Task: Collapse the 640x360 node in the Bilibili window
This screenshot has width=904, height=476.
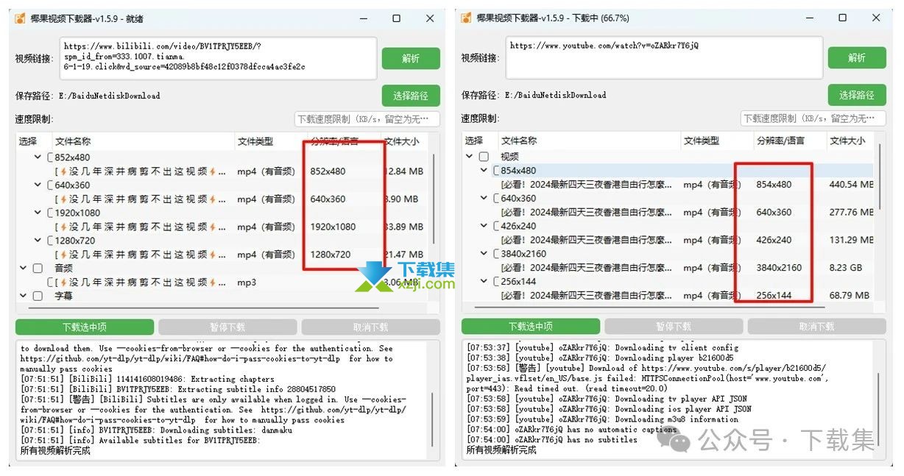Action: (38, 185)
